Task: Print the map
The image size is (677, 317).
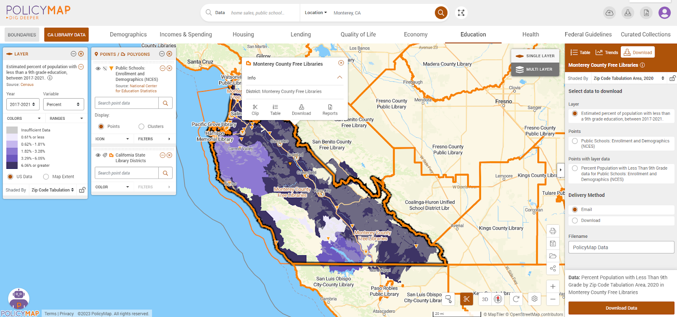Action: (x=553, y=231)
